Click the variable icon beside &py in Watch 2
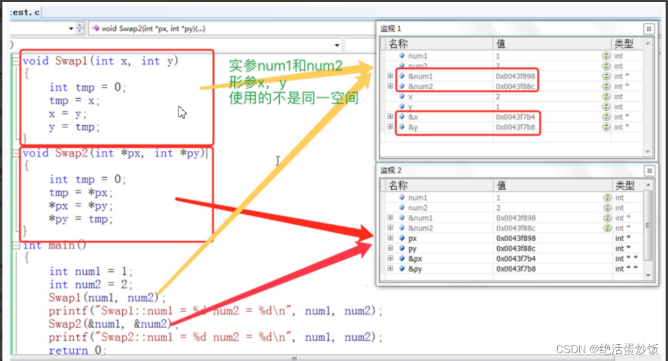 point(402,269)
